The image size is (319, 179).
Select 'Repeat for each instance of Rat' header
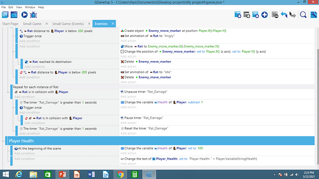pos(36,87)
